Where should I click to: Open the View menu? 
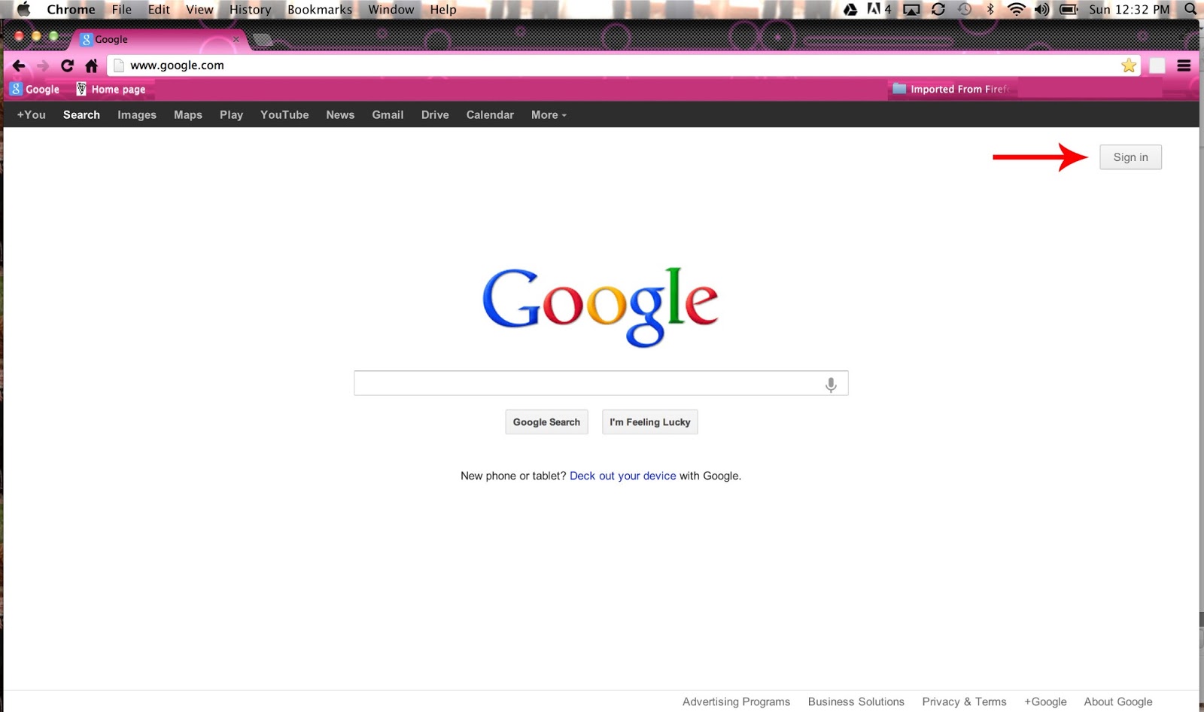click(199, 9)
